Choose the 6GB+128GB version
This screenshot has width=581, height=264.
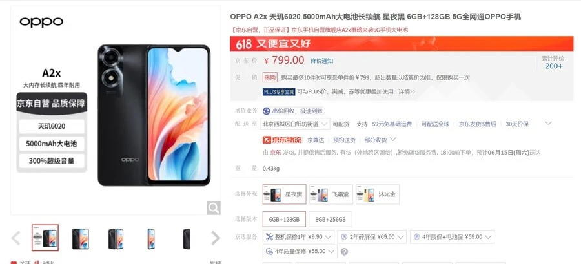click(x=284, y=220)
